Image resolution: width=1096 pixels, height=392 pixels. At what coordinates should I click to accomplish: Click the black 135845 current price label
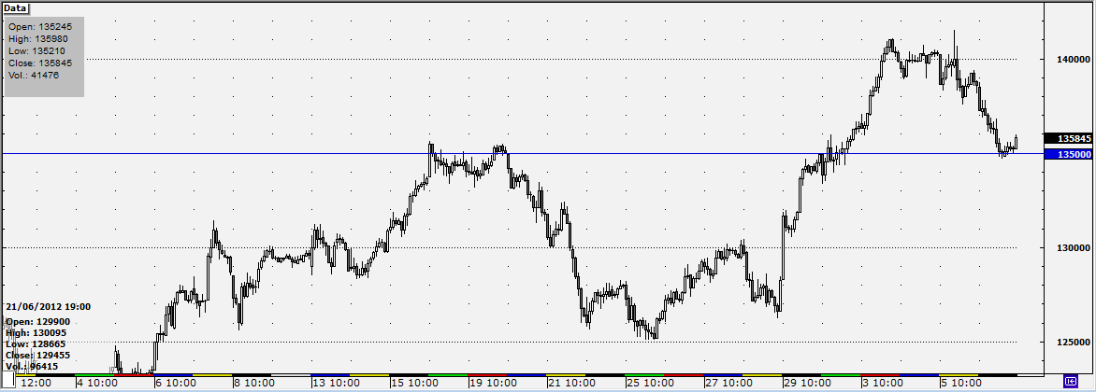coord(1067,138)
